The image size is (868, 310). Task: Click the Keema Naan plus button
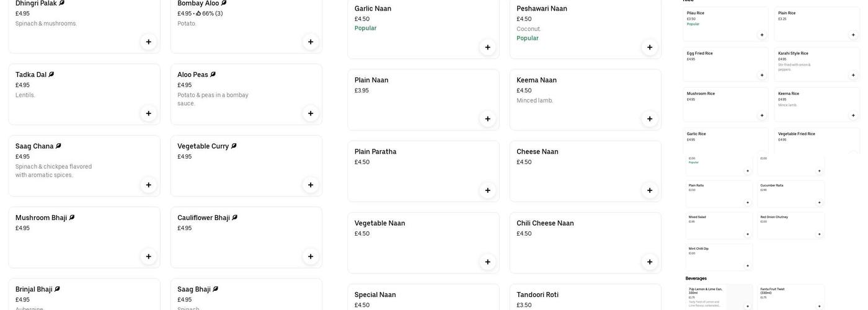coord(650,119)
